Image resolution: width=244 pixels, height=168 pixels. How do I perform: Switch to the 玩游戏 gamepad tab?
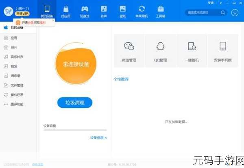tap(85, 11)
